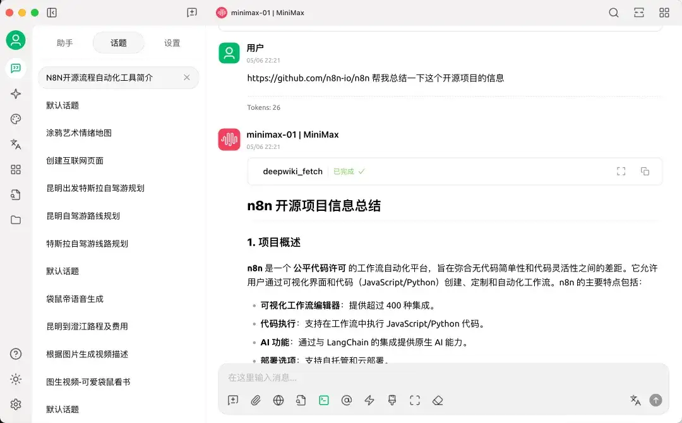The height and width of the screenshot is (423, 682).
Task: Open the assistants chat icon in sidebar
Action: 16,68
